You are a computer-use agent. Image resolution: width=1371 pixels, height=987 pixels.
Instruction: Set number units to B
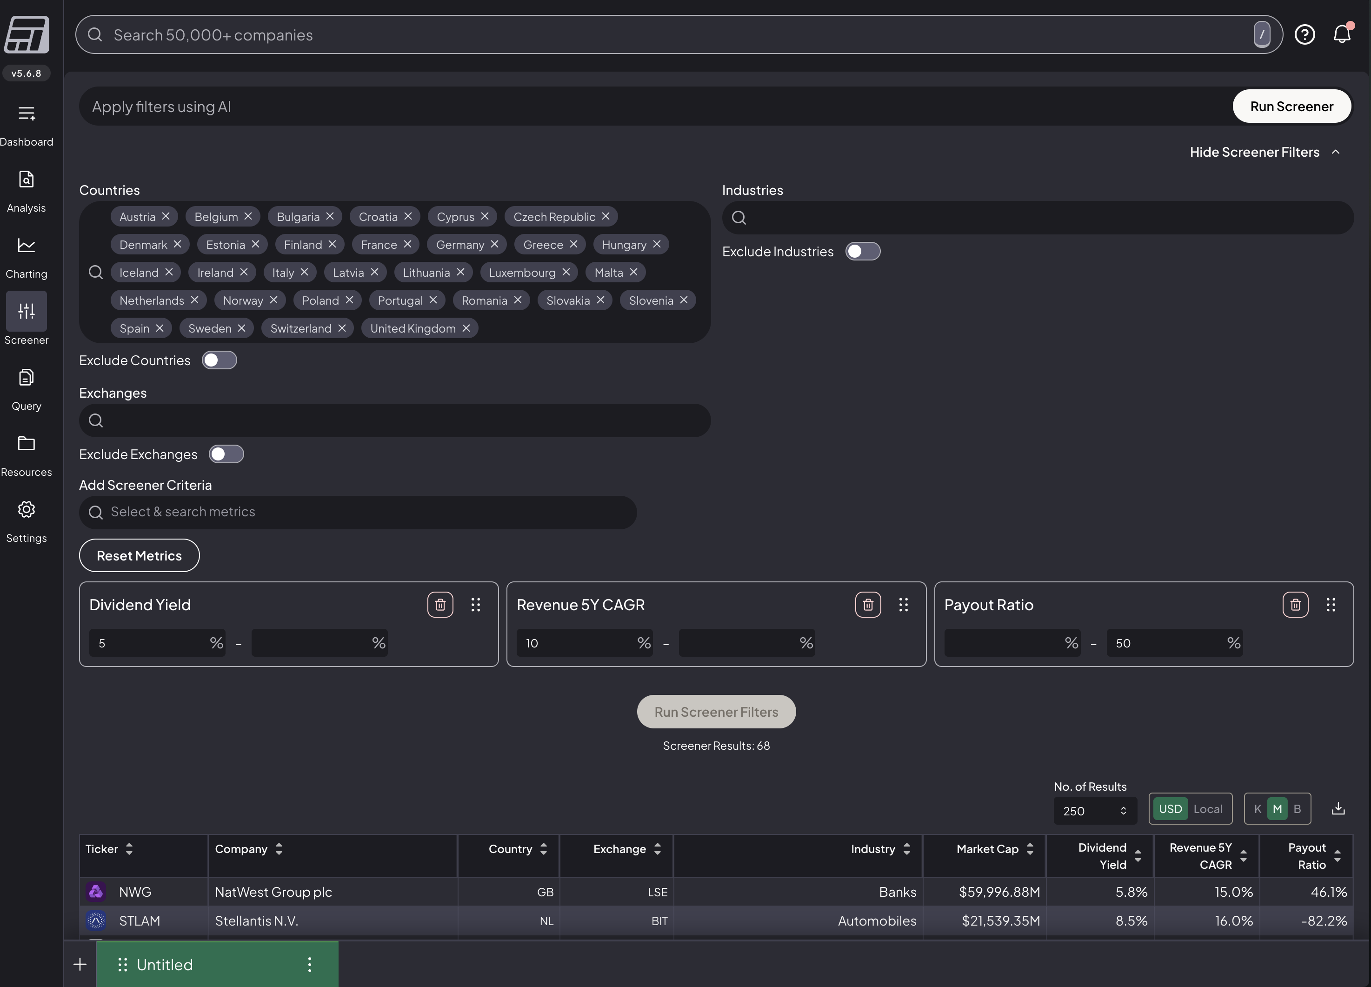tap(1297, 809)
